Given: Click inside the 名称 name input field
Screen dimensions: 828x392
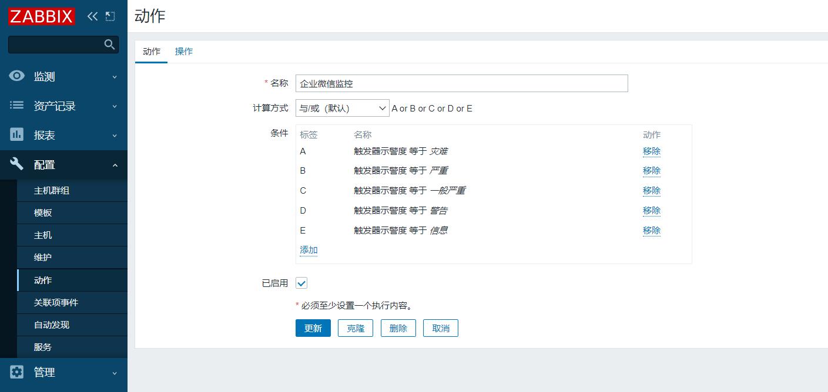Looking at the screenshot, I should click(461, 83).
